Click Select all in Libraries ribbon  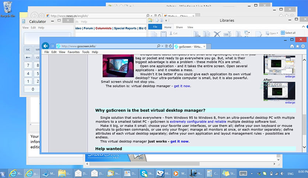(x=288, y=33)
